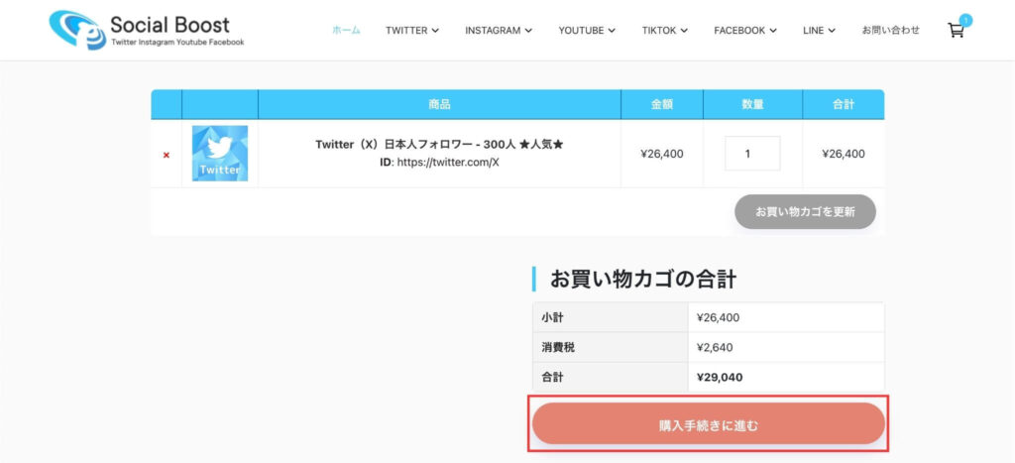Expand the YOUTUBE dropdown menu
Image resolution: width=1015 pixels, height=463 pixels.
coord(587,31)
